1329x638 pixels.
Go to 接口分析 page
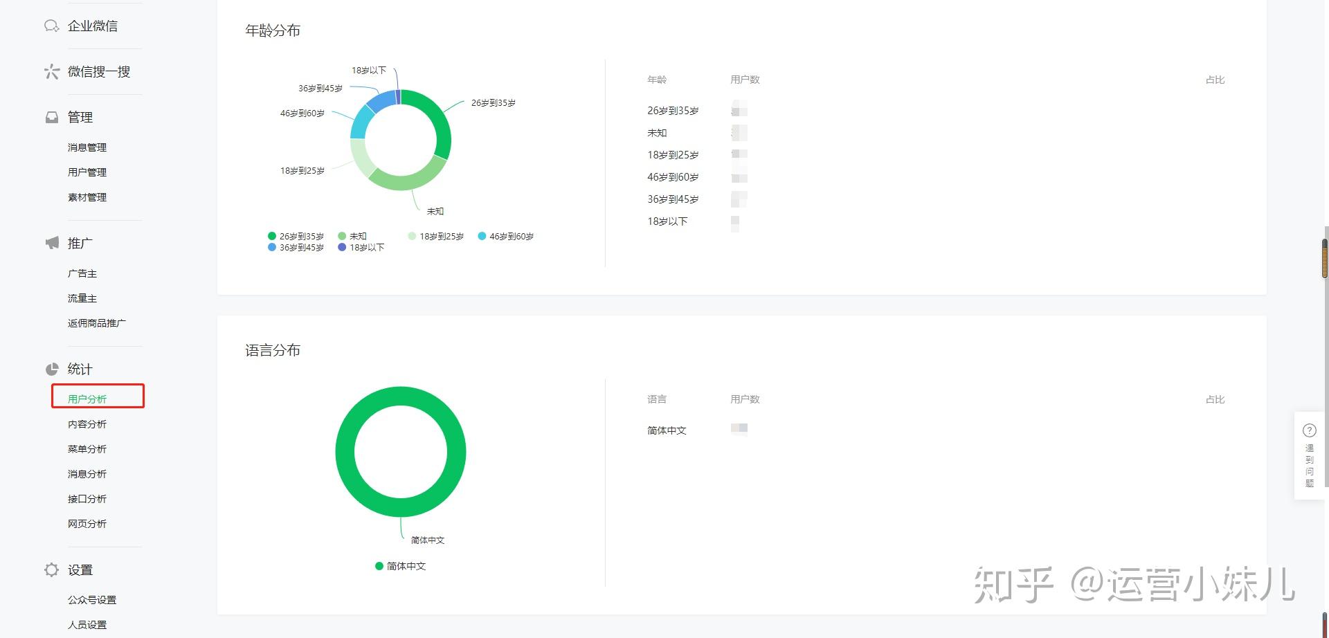(87, 499)
